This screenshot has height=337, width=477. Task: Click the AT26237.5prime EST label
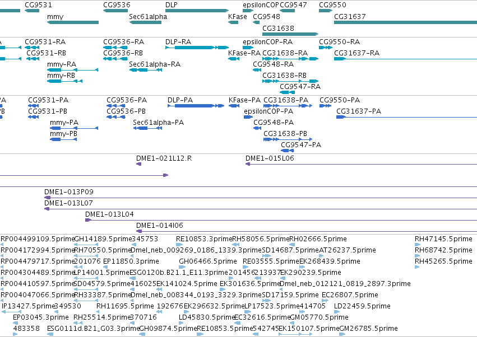348,250
